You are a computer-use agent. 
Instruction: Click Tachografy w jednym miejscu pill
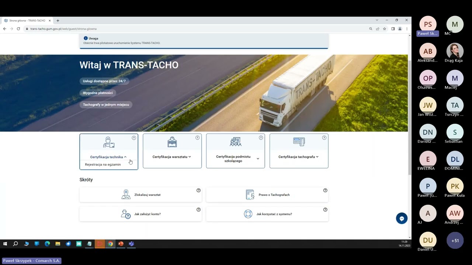pos(106,105)
